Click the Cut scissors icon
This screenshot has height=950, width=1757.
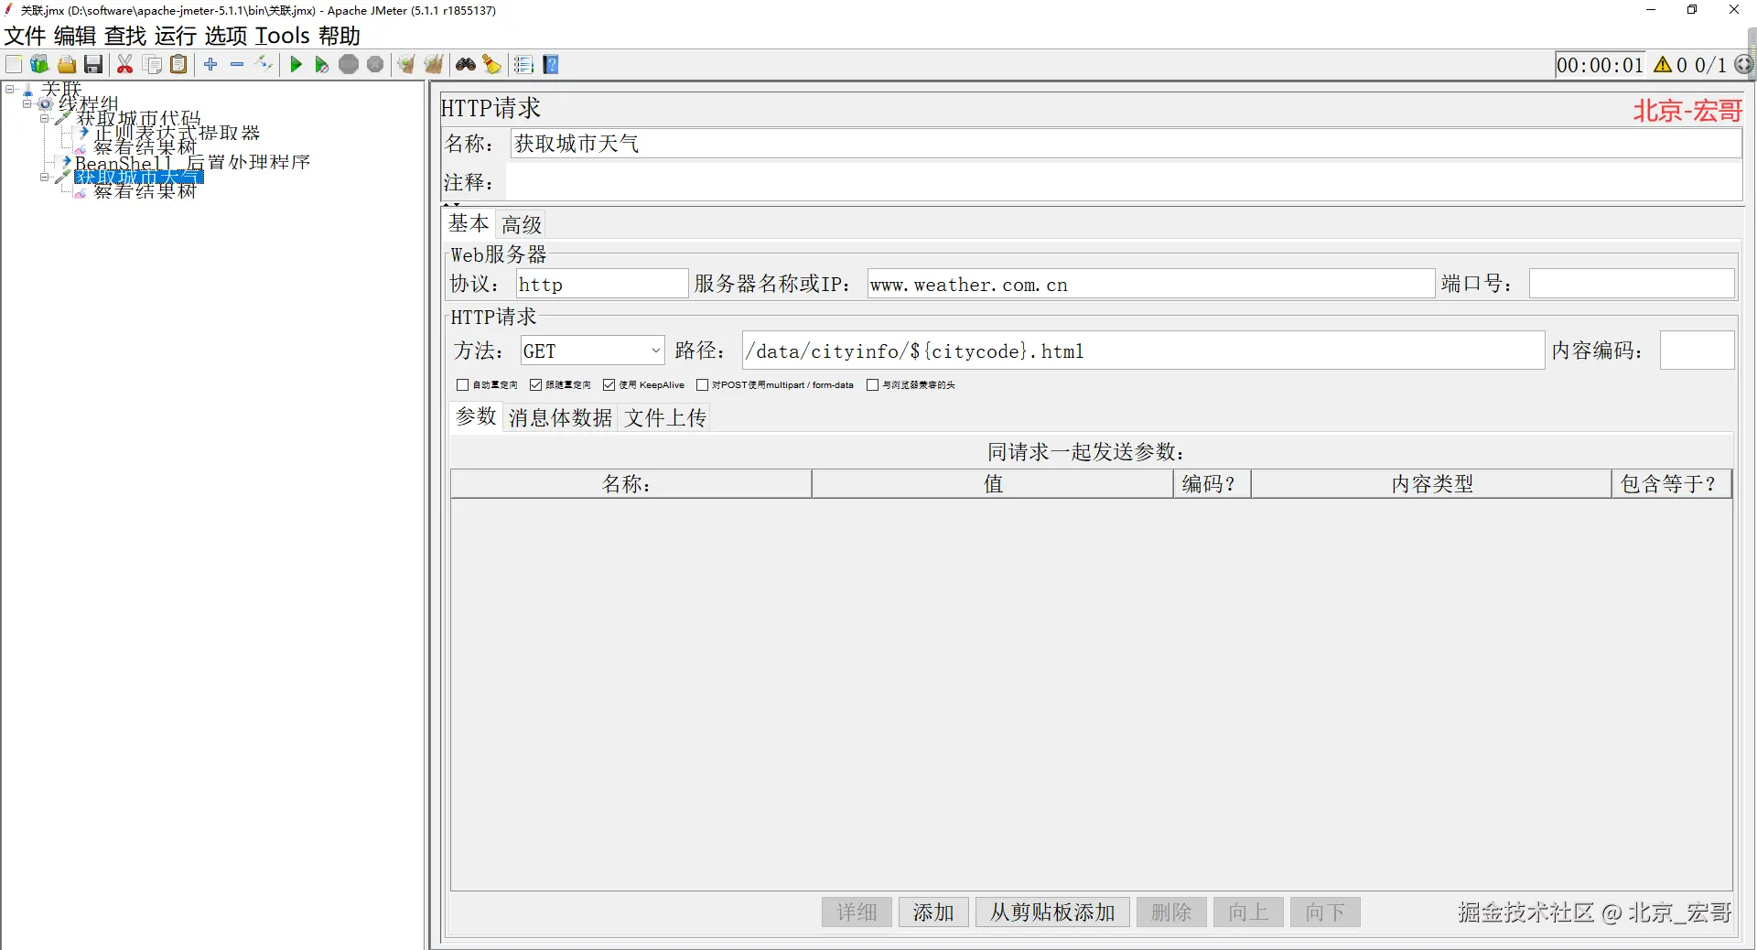click(125, 64)
